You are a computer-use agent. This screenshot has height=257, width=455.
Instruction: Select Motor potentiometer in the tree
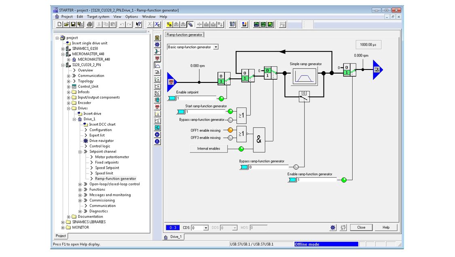(112, 157)
